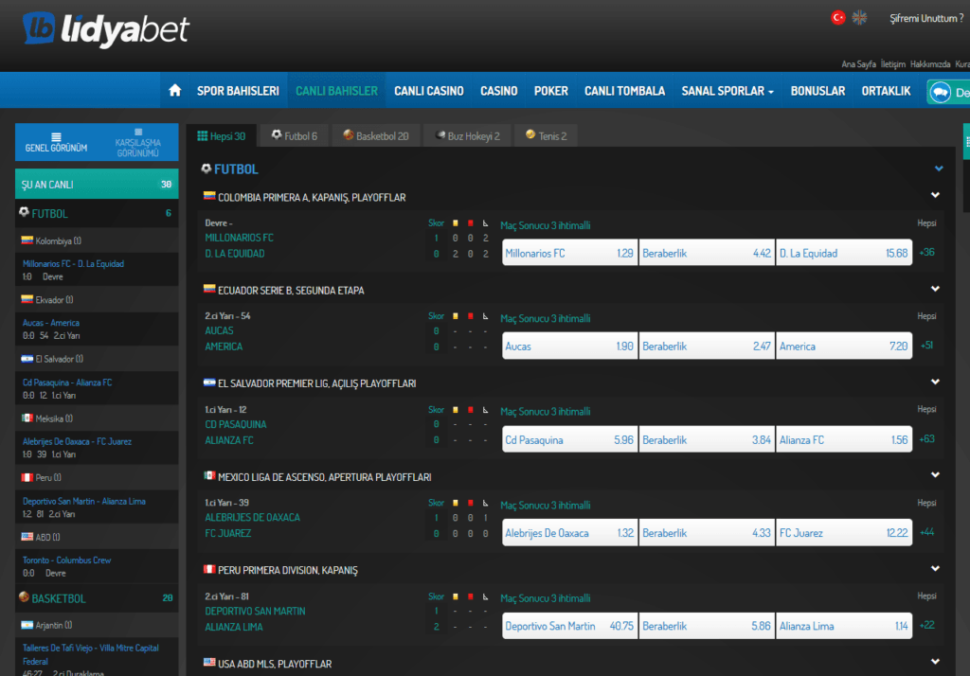
Task: Show +36 more markets for Millonarios match
Action: [926, 253]
